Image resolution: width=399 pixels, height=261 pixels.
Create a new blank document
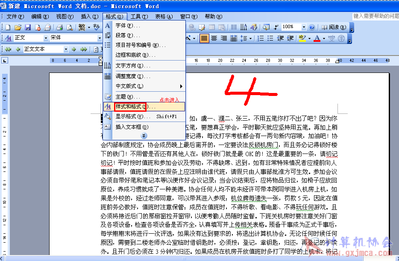pos(8,27)
